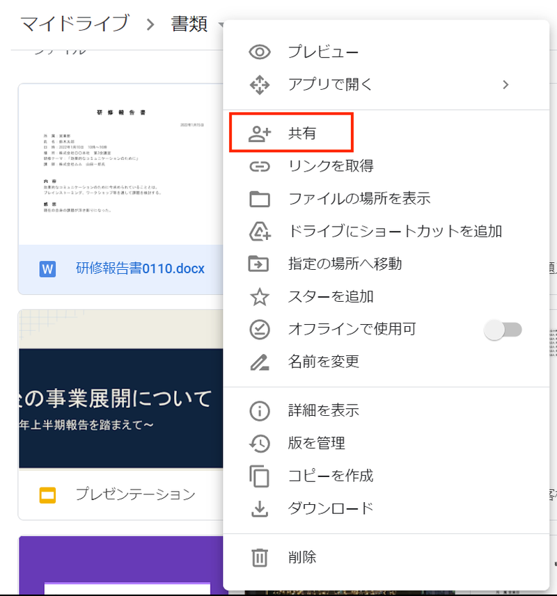This screenshot has height=596, width=557.
Task: Click the star icon beside スターを追加
Action: point(260,297)
